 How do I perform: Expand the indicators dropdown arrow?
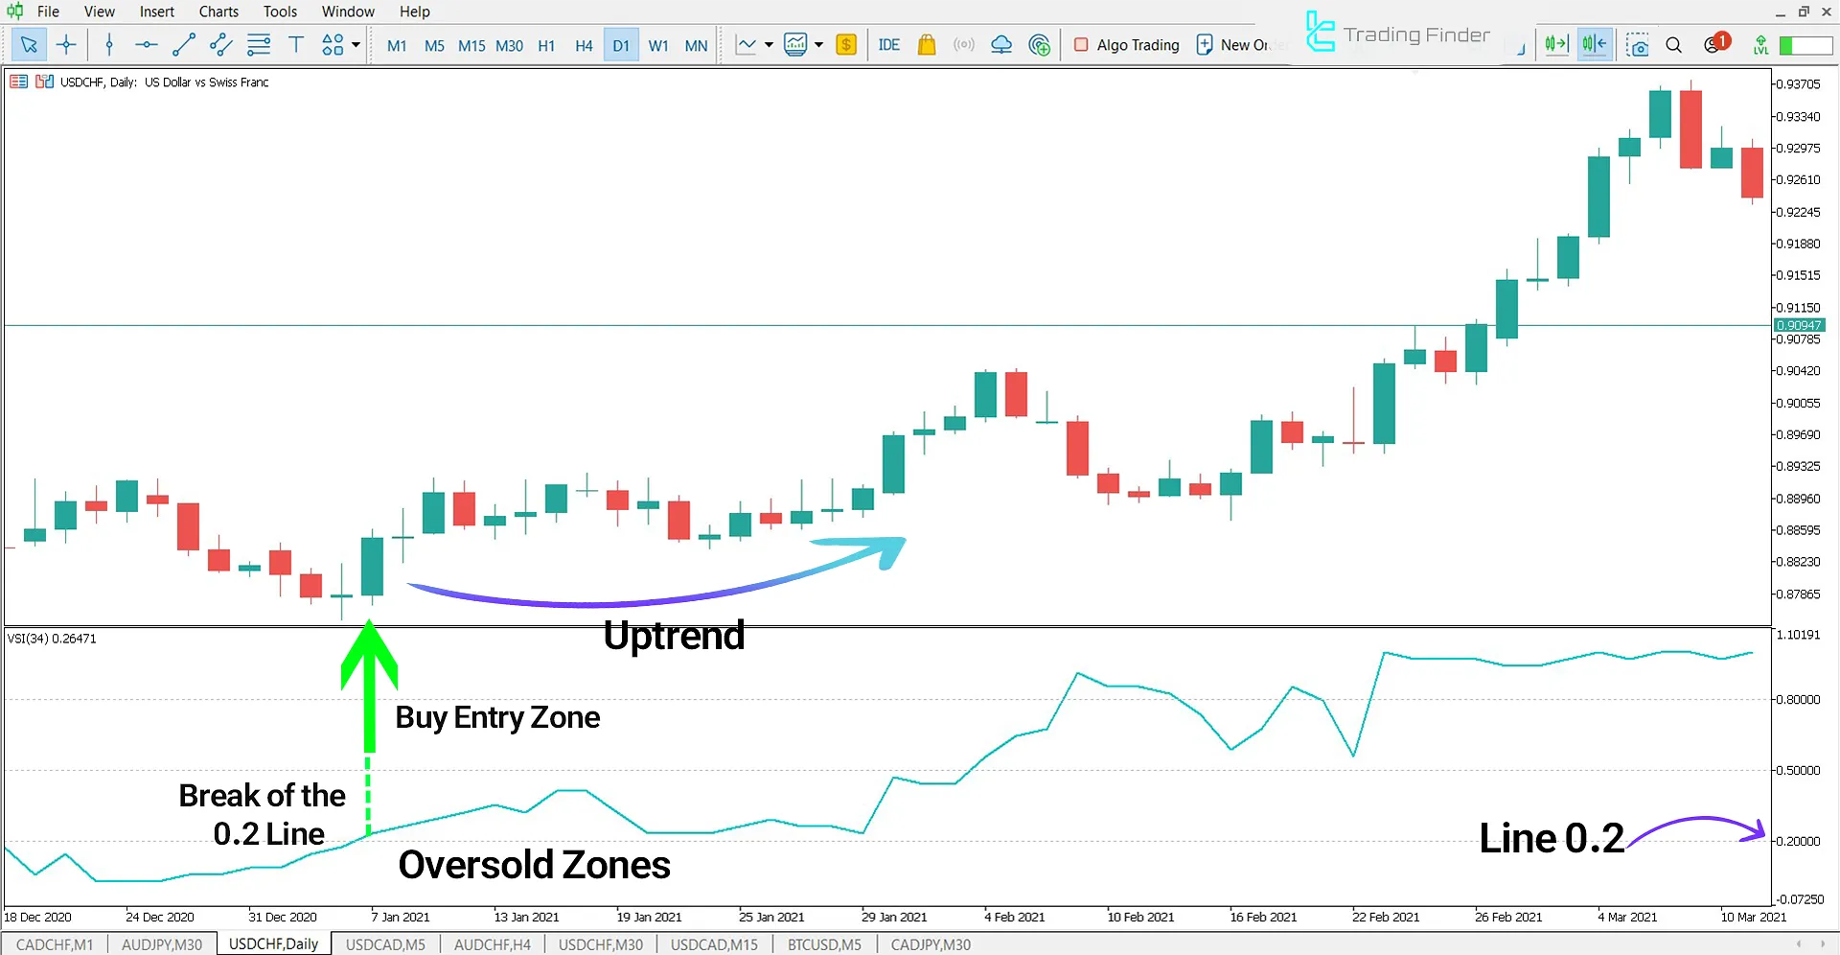coord(819,44)
